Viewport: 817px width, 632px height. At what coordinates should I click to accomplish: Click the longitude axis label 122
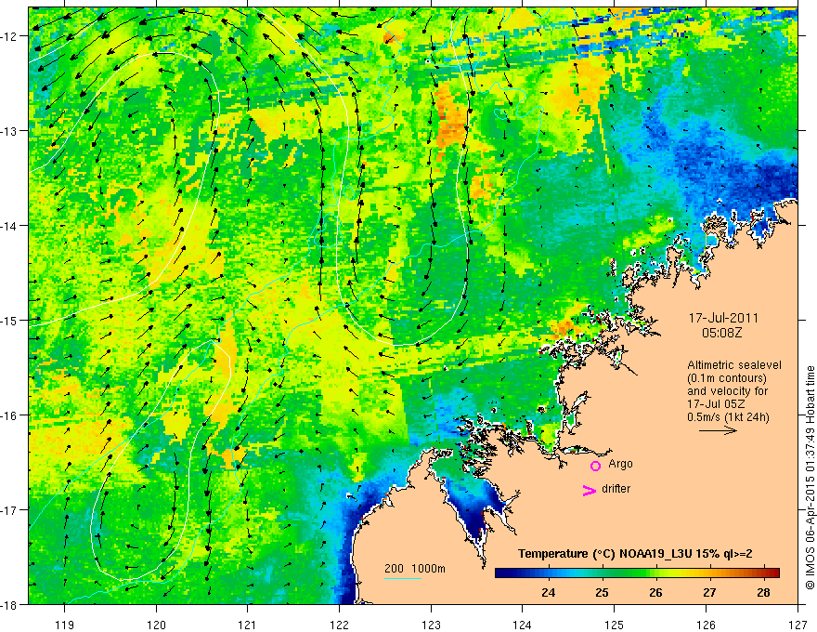339,625
